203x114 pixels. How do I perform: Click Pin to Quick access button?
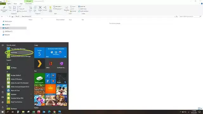click(4, 9)
